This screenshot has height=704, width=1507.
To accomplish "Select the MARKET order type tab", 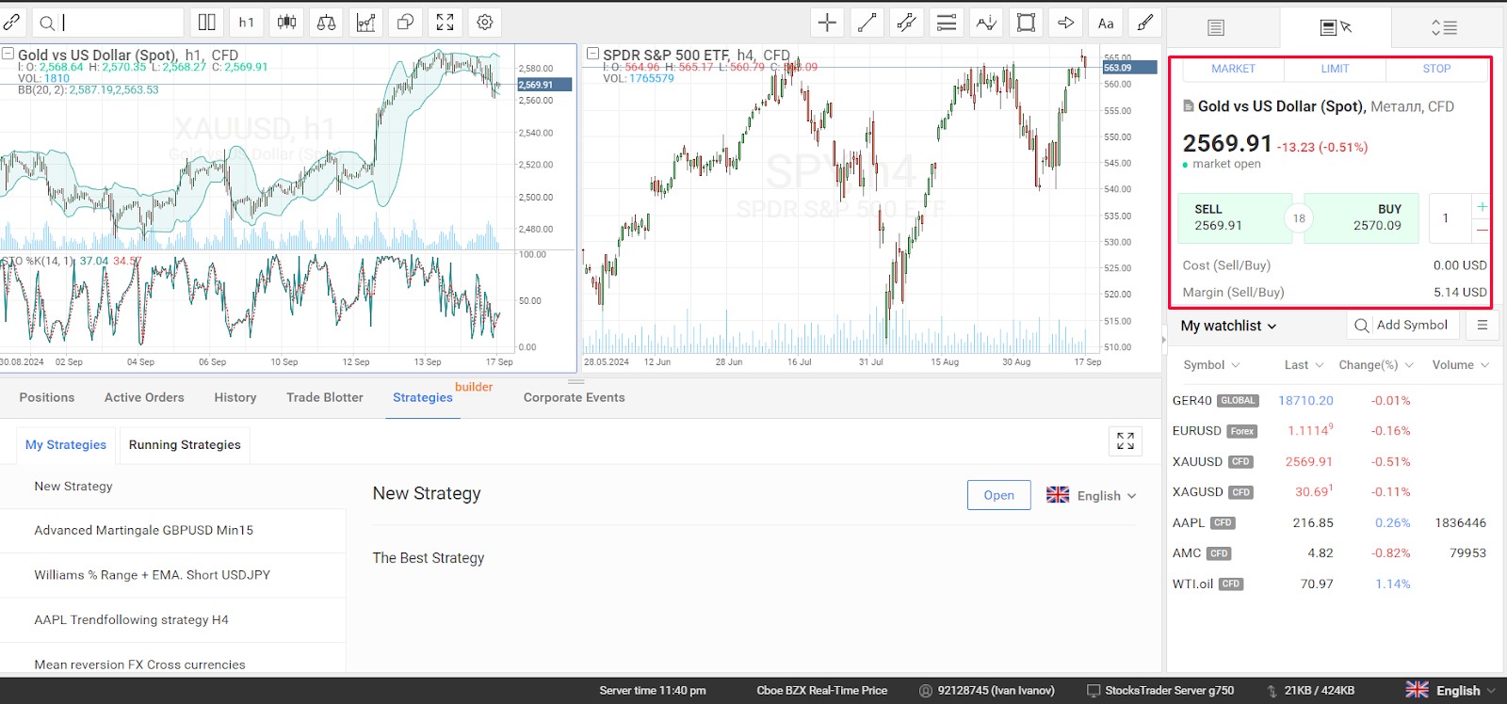I will pyautogui.click(x=1233, y=69).
